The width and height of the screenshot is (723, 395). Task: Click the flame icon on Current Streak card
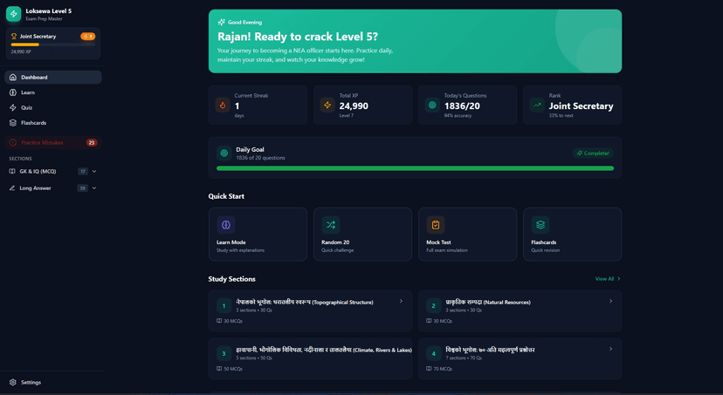coord(223,106)
